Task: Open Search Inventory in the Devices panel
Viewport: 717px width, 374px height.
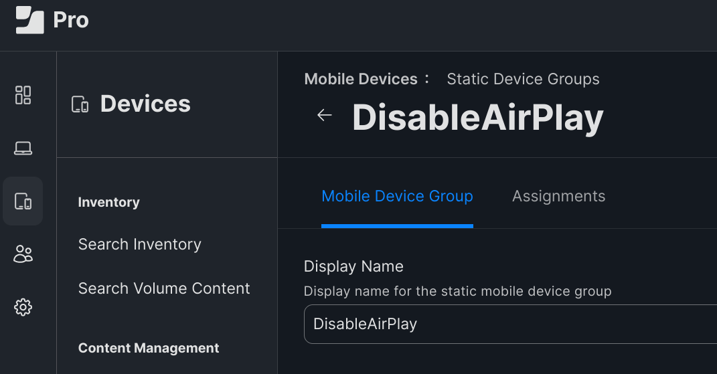Action: pos(139,244)
